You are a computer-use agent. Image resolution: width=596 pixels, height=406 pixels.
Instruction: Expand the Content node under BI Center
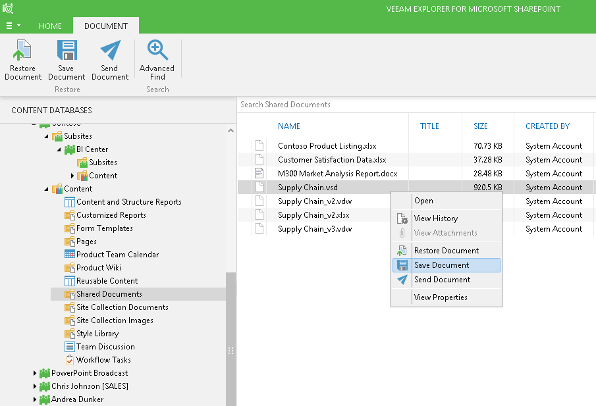pyautogui.click(x=72, y=176)
